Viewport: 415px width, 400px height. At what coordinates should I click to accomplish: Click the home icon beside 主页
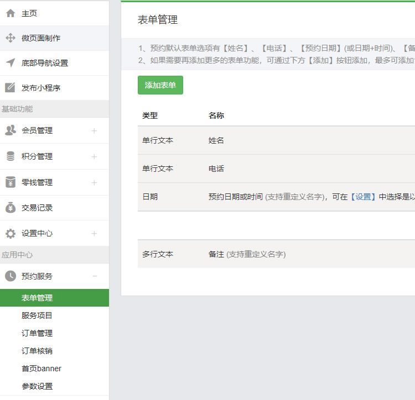pyautogui.click(x=10, y=13)
